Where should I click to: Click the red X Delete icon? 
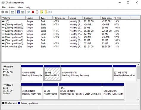pos(33,12)
